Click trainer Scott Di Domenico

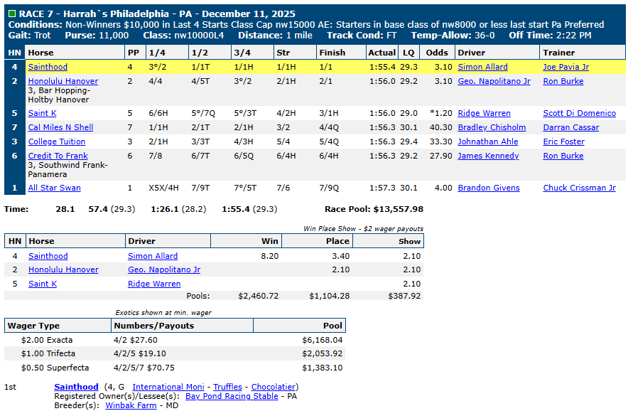[x=579, y=113]
